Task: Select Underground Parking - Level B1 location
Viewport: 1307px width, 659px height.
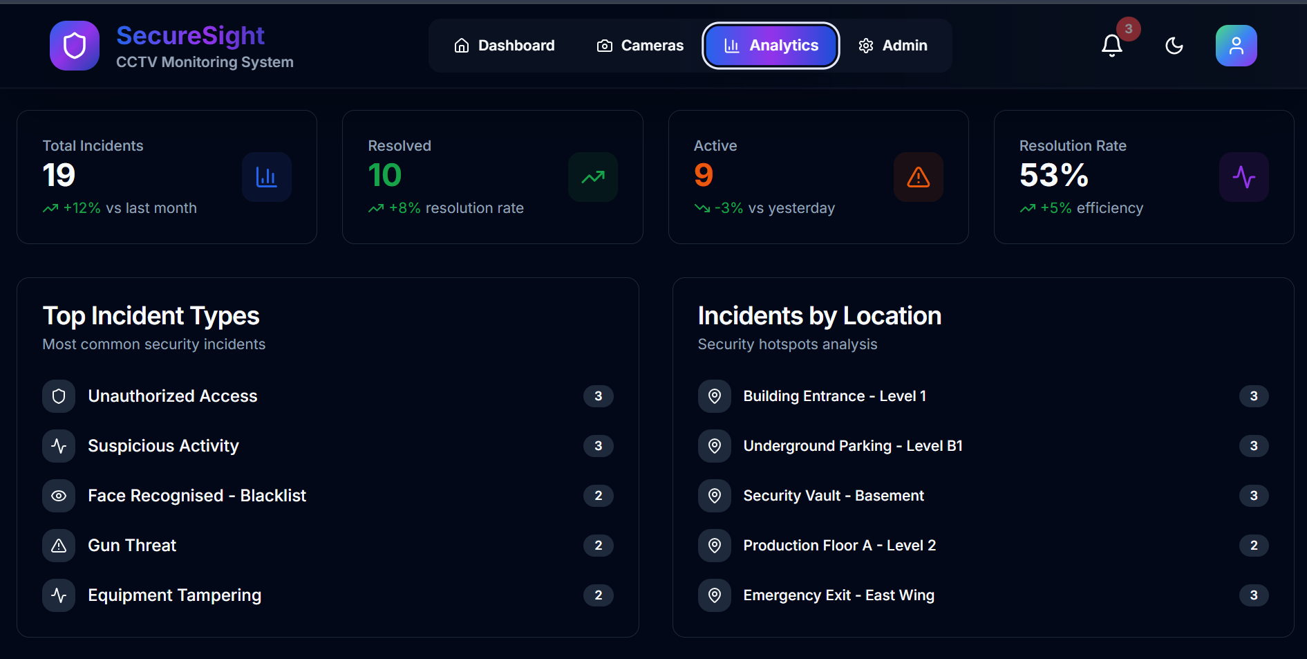Action: 853,446
